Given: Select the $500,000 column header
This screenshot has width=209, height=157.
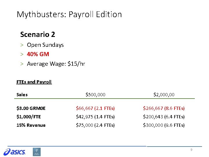Looking at the screenshot, I should point(96,95).
